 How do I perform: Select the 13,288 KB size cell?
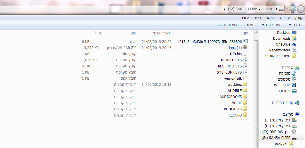click(x=90, y=48)
